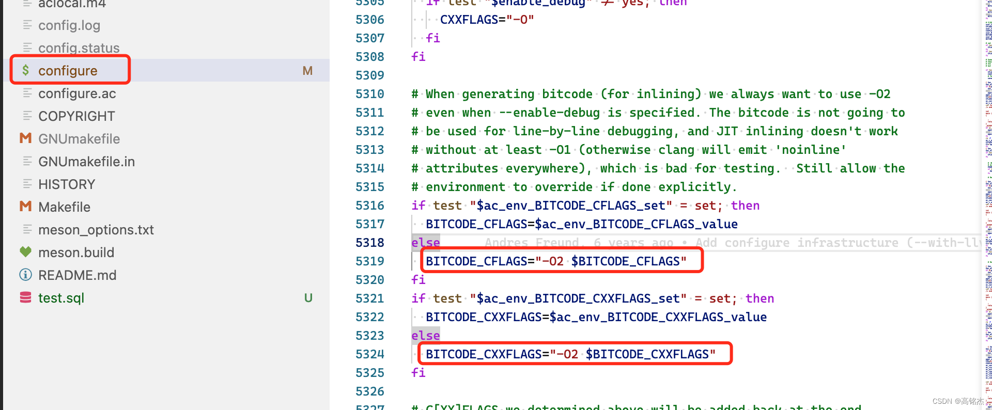Click line number 5319 in the gutter
This screenshot has height=410, width=992.
pos(370,261)
